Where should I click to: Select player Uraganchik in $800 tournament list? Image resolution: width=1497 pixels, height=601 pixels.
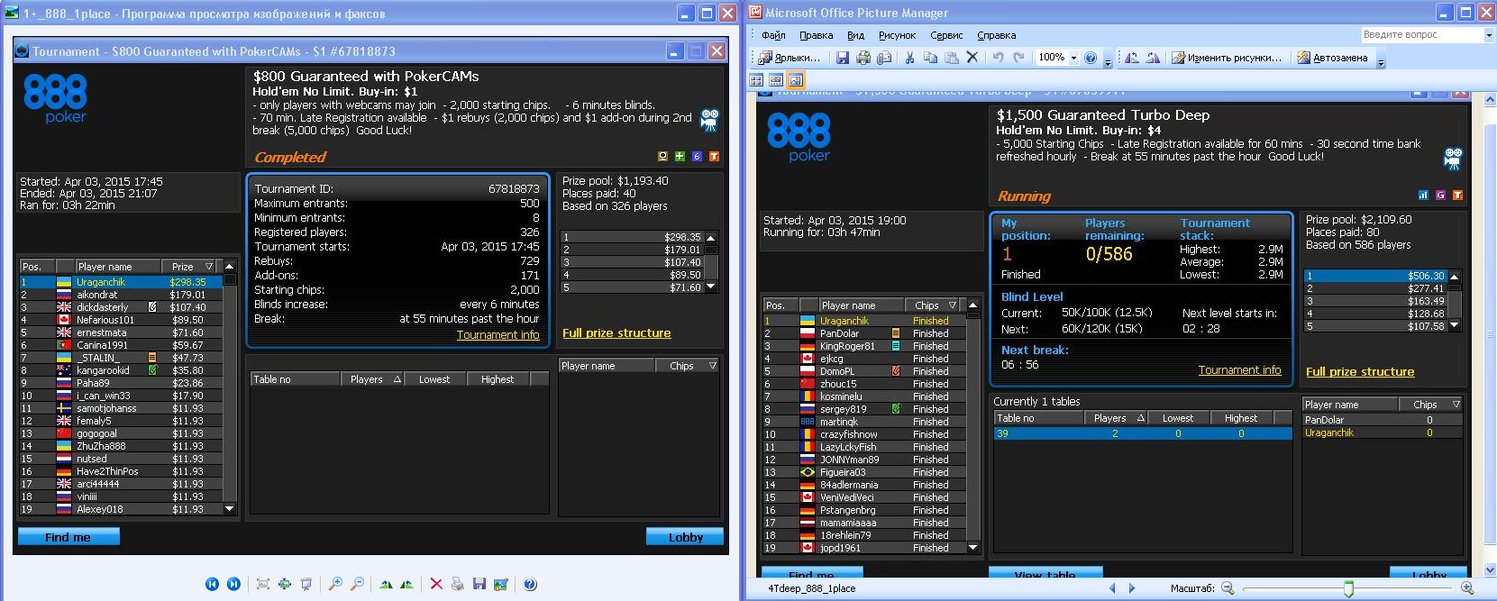(121, 282)
